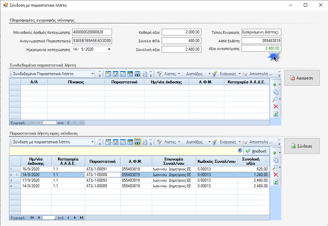Click the Αποδοχή button
Image resolution: width=328 pixels, height=226 pixels.
(x=256, y=151)
